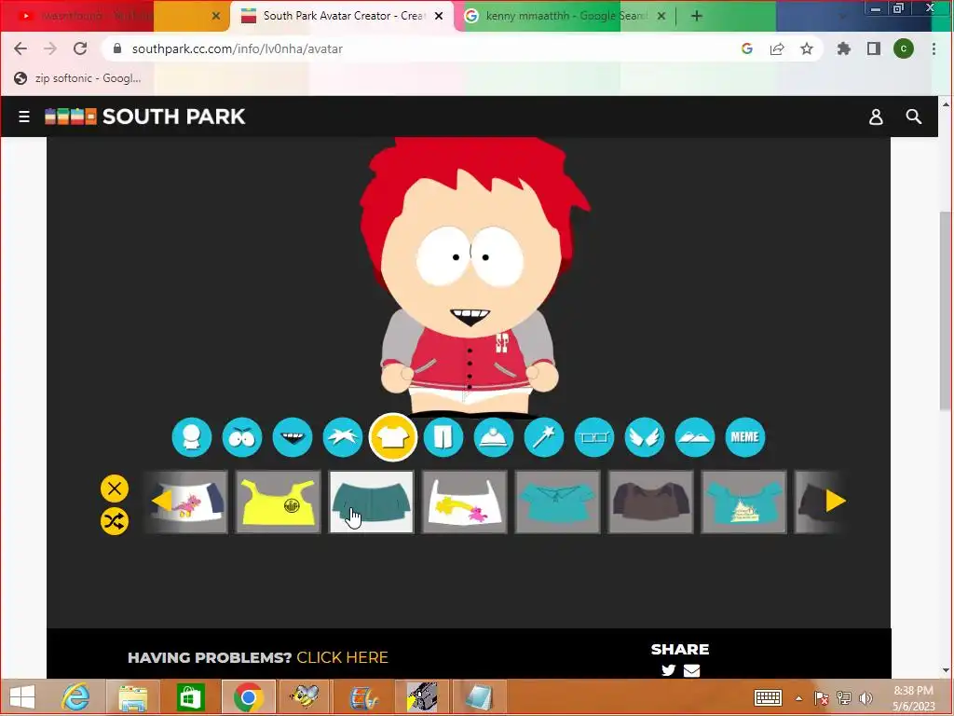954x716 pixels.
Task: Open the MEME category button
Action: click(x=745, y=437)
